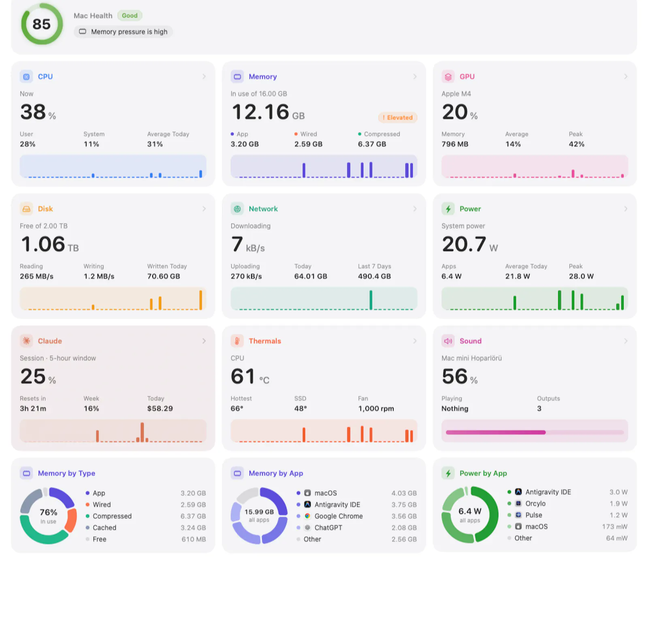Screen dimensions: 648x617
Task: Open Claude details via chevron
Action: pyautogui.click(x=204, y=341)
